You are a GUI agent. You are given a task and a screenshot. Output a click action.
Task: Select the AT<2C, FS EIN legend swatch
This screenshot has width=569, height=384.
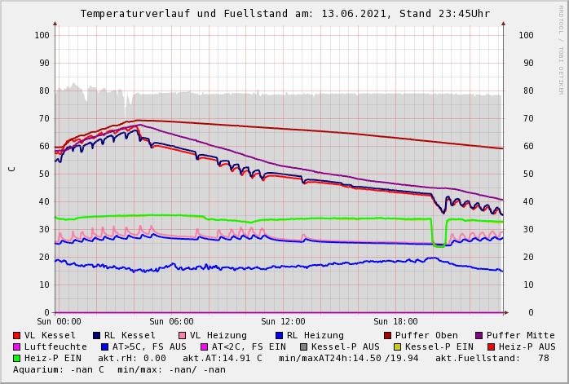point(205,347)
